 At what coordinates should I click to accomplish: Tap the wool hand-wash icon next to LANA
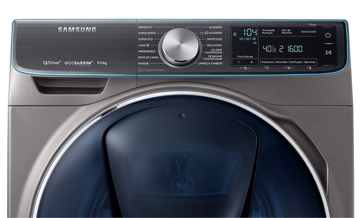[148, 45]
